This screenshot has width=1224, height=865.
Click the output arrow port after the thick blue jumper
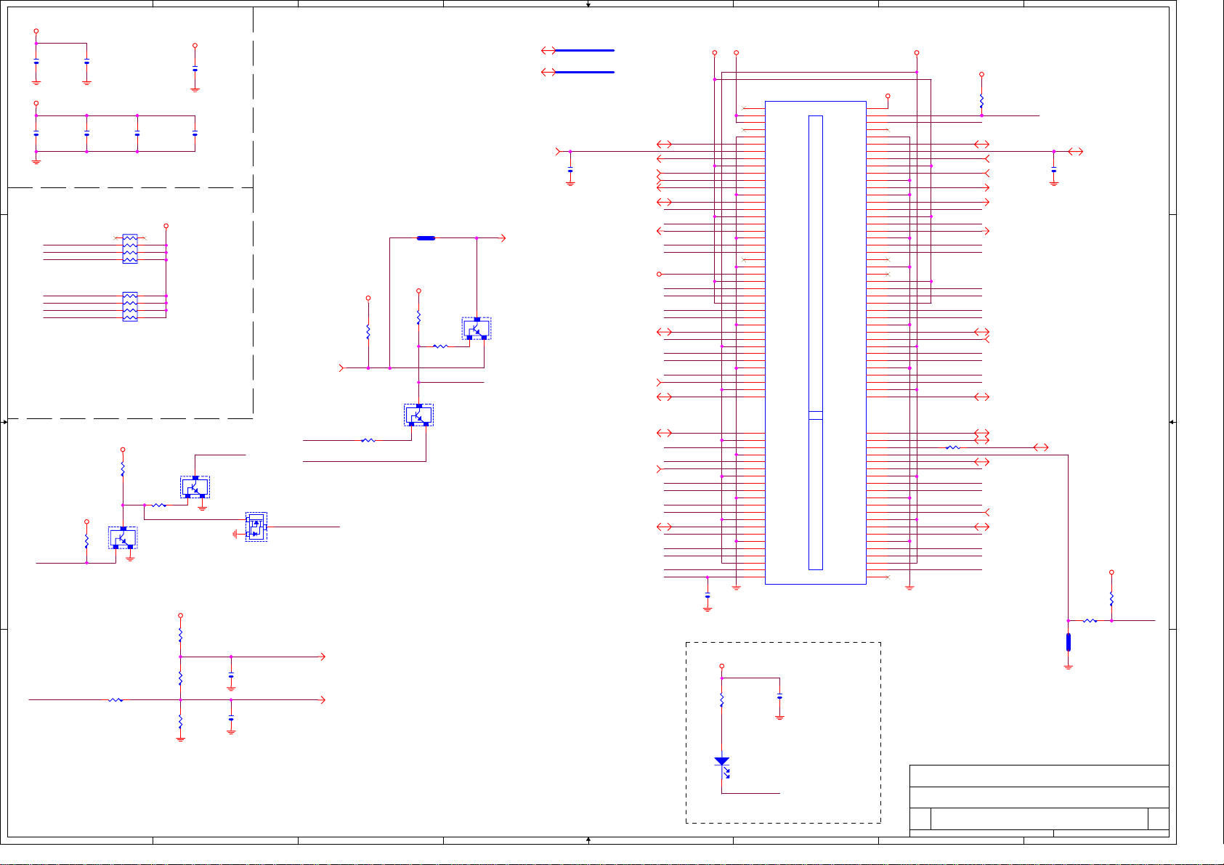503,238
